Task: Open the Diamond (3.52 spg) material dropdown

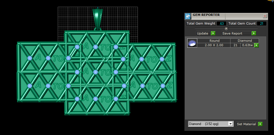Action: (x=211, y=124)
